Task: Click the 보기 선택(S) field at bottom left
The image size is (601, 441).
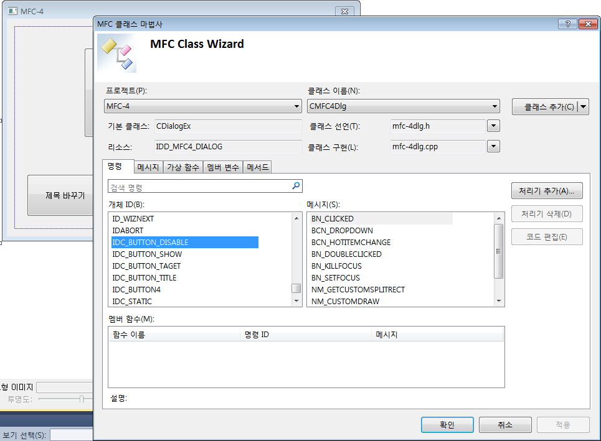Action: 72,435
